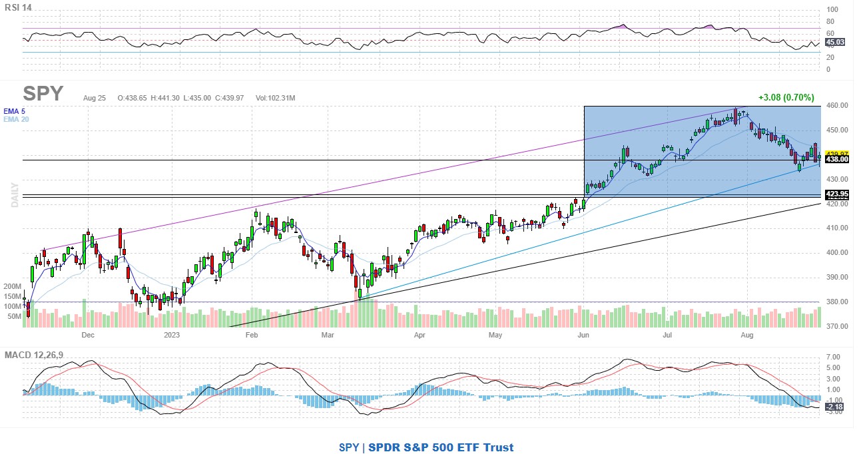Image resolution: width=861 pixels, height=454 pixels.
Task: Click the RSI 14 indicator label
Action: [17, 7]
